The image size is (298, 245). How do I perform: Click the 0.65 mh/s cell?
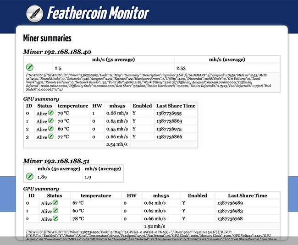(x=117, y=121)
